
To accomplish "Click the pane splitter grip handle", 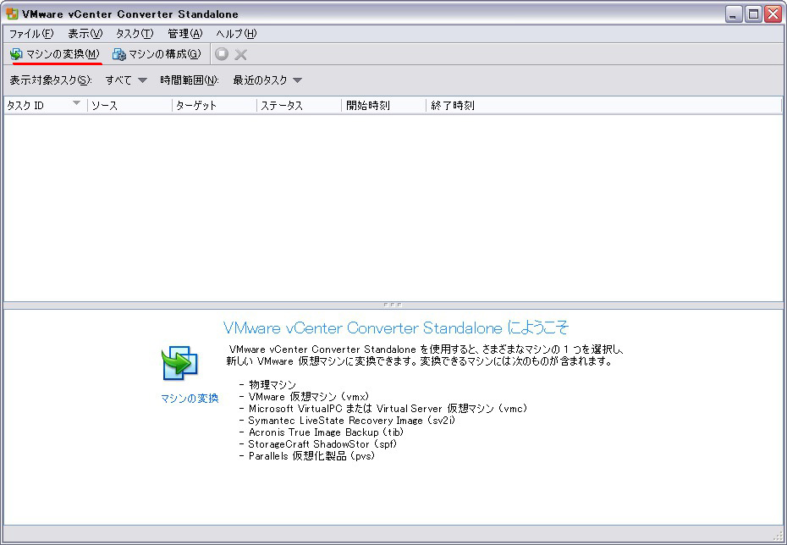I will pos(393,305).
